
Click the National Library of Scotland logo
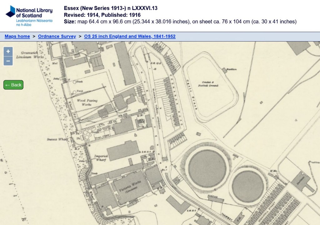pos(29,16)
